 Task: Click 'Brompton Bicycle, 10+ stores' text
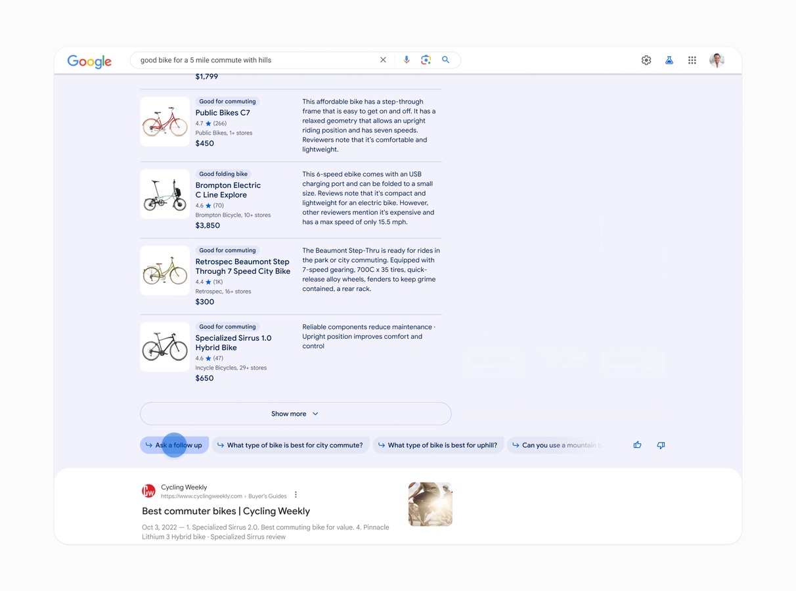pyautogui.click(x=233, y=215)
